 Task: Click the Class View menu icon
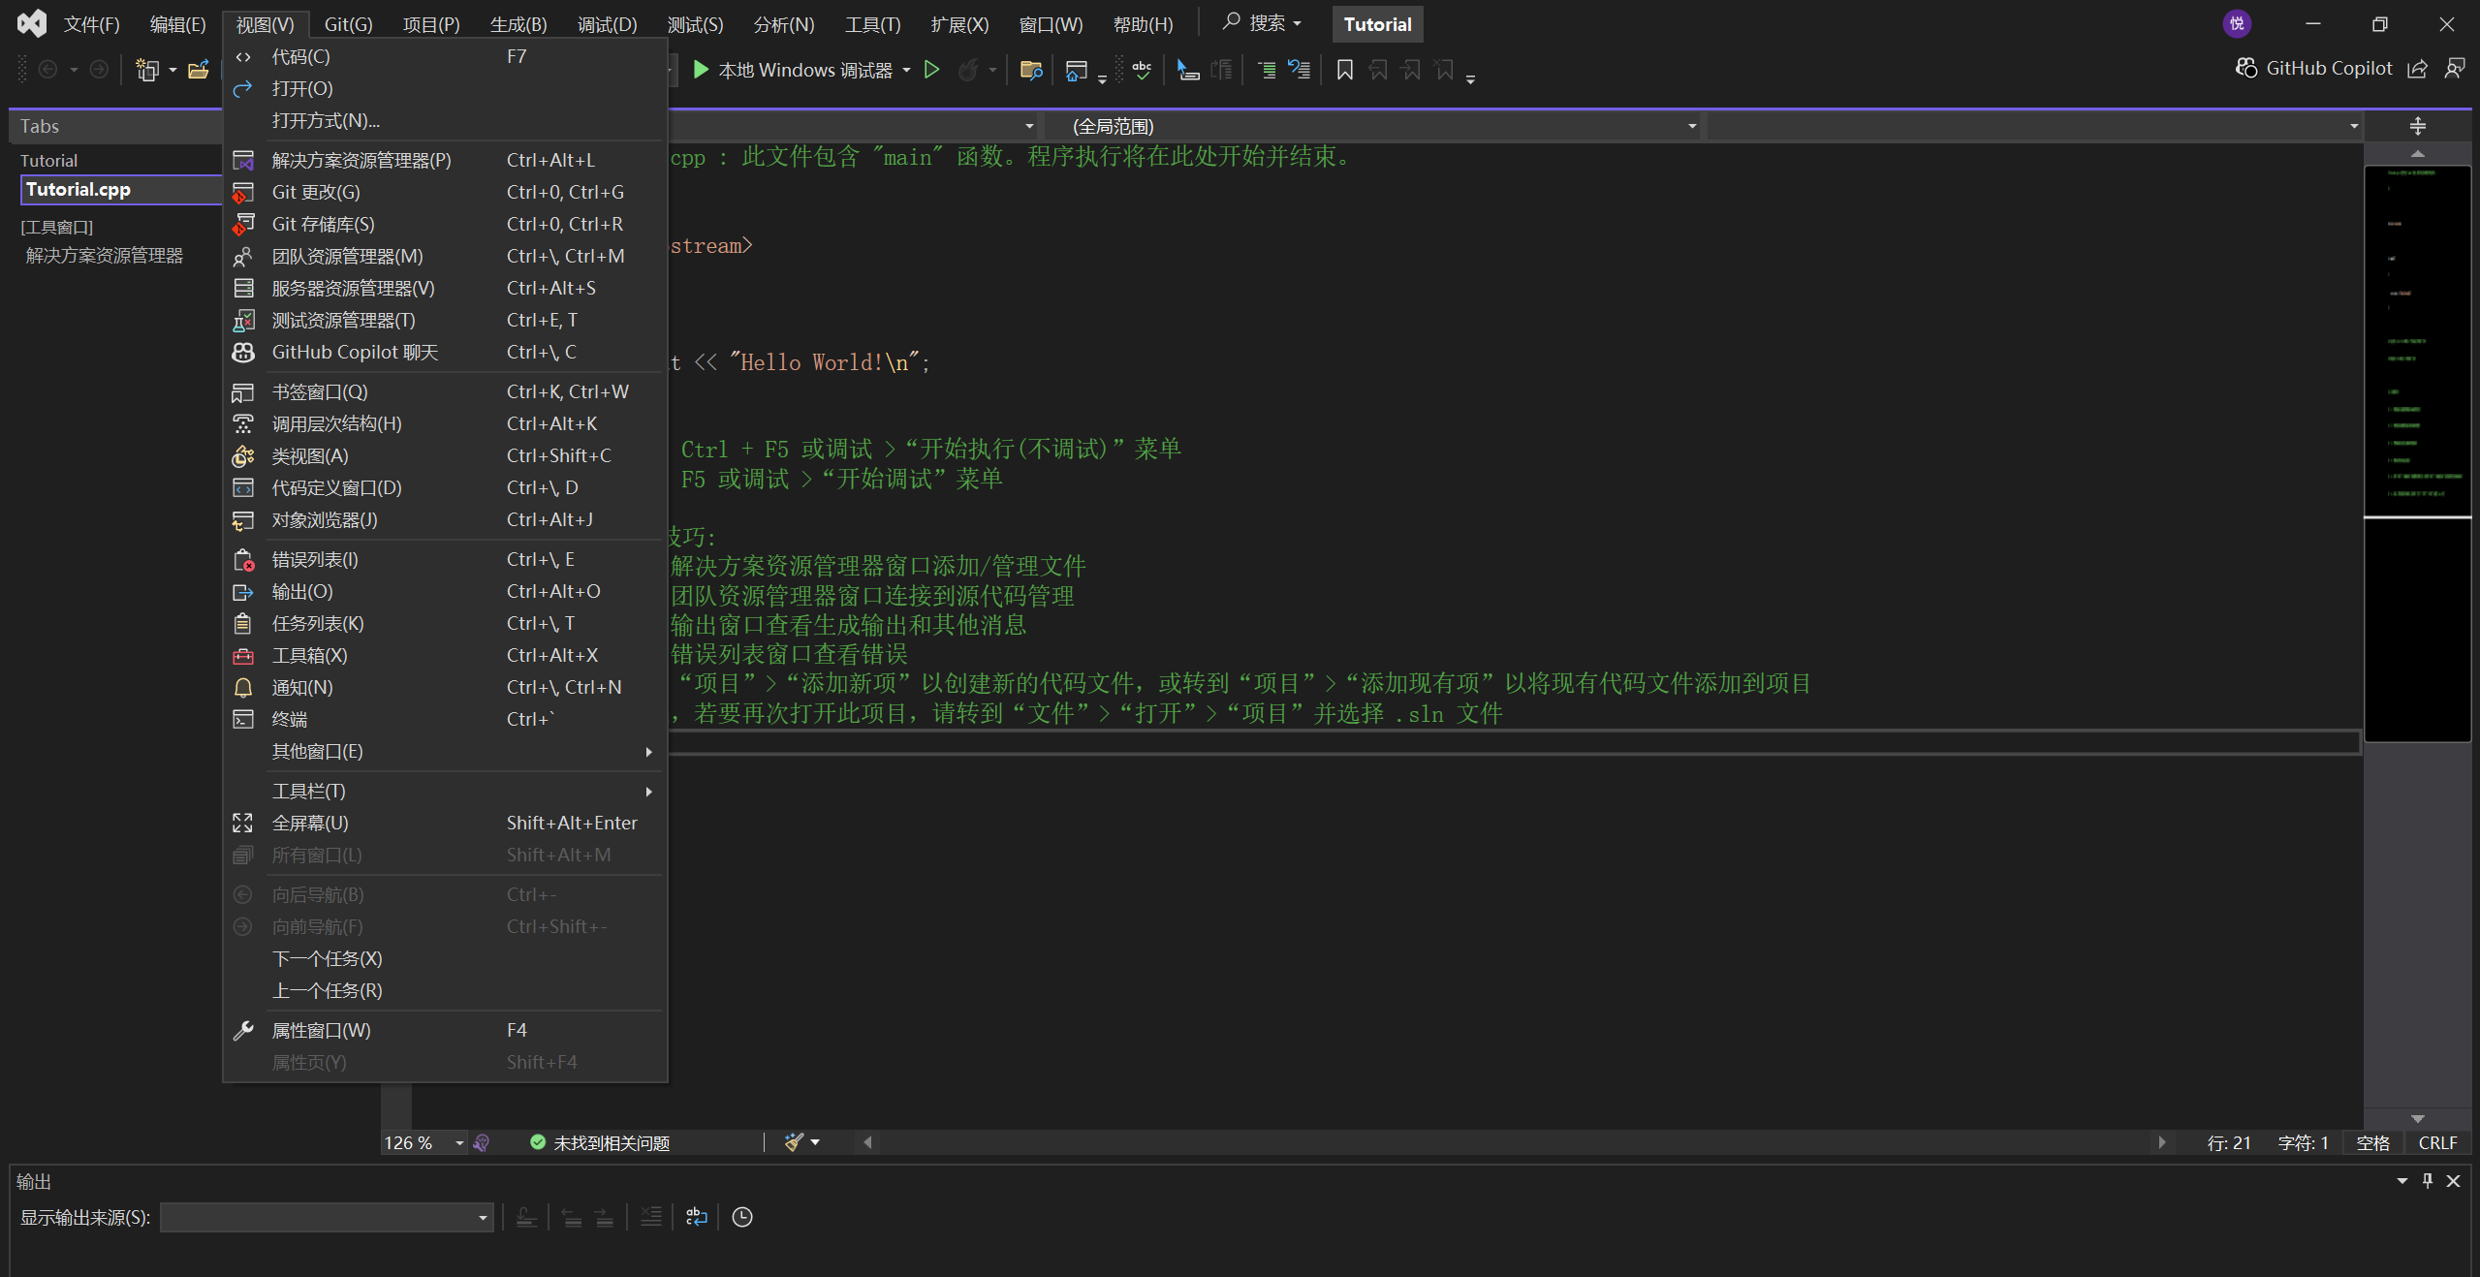tap(243, 455)
